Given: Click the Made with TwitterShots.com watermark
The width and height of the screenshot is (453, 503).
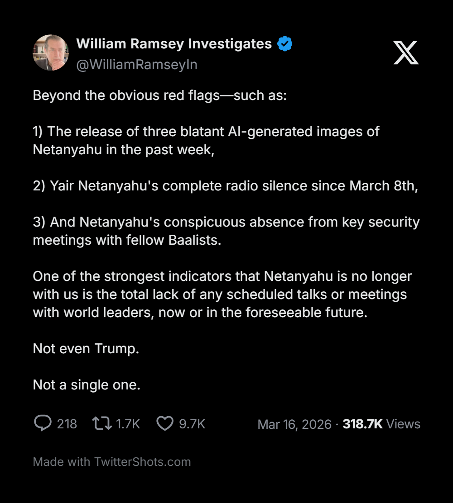Looking at the screenshot, I should tap(112, 462).
